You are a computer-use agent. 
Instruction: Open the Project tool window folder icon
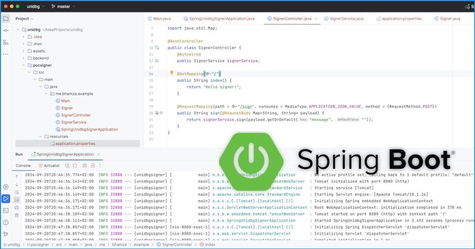click(6, 18)
